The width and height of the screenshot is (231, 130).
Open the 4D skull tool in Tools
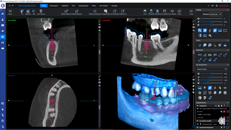pyautogui.click(x=210, y=45)
